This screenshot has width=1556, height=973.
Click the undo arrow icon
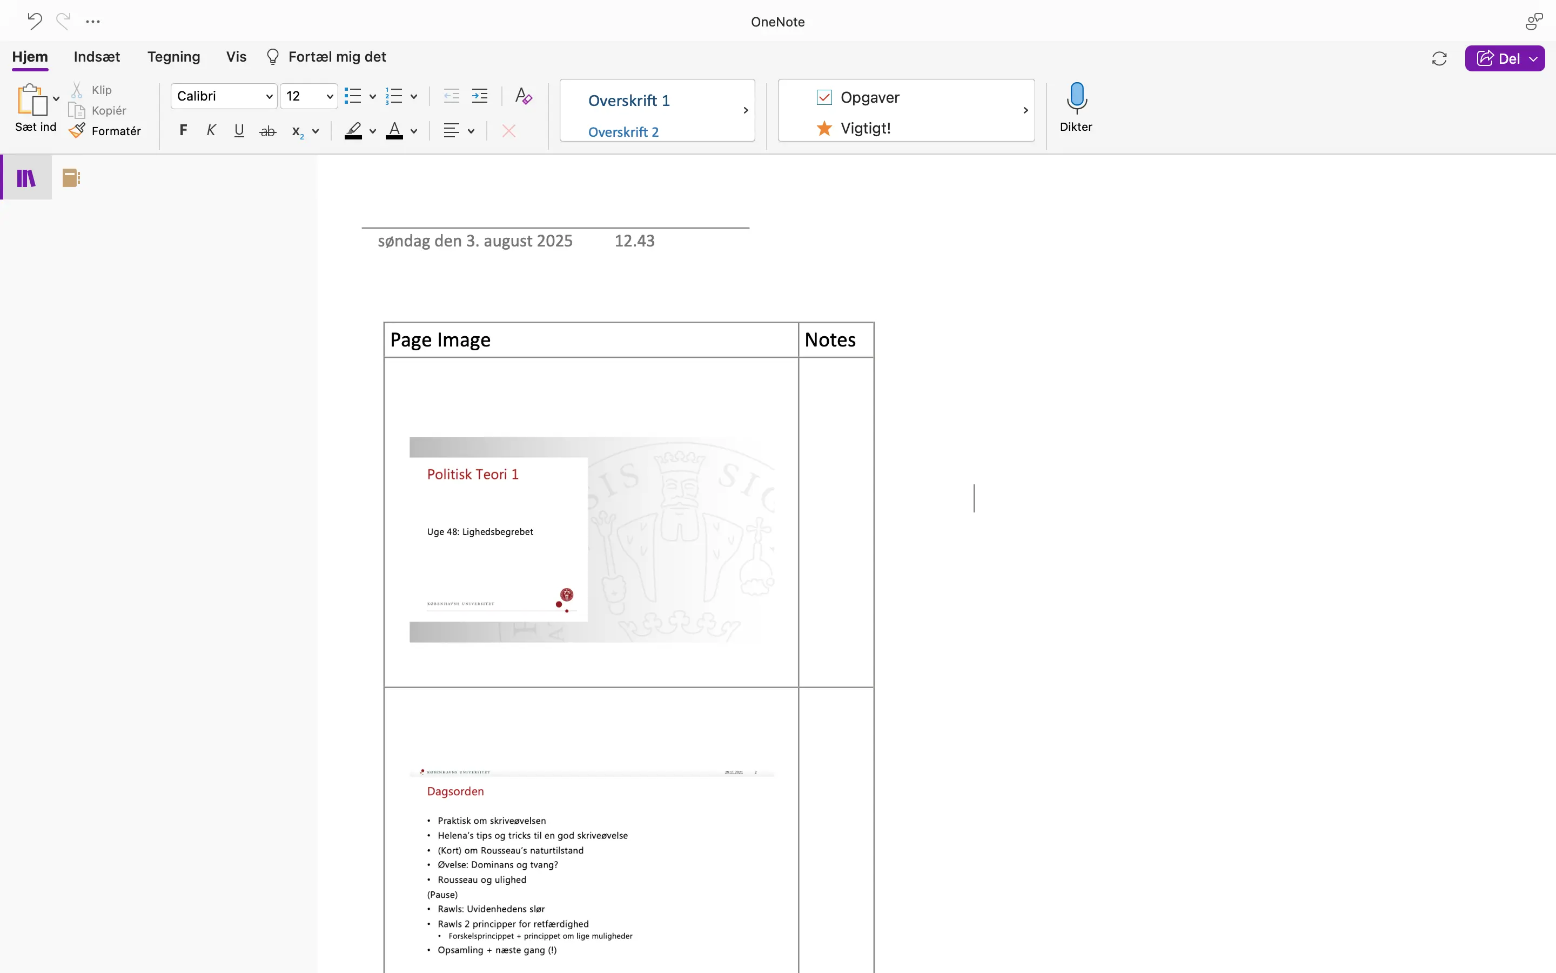(34, 21)
